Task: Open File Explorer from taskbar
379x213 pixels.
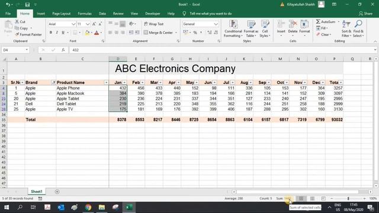Action: point(102,207)
